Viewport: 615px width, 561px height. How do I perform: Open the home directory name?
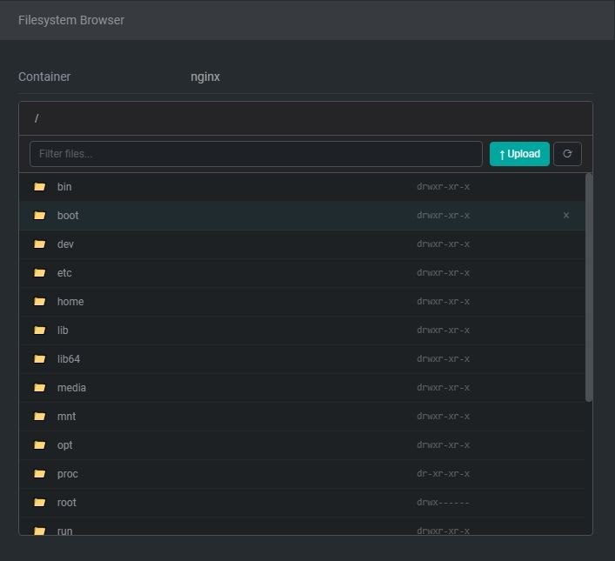tap(70, 301)
